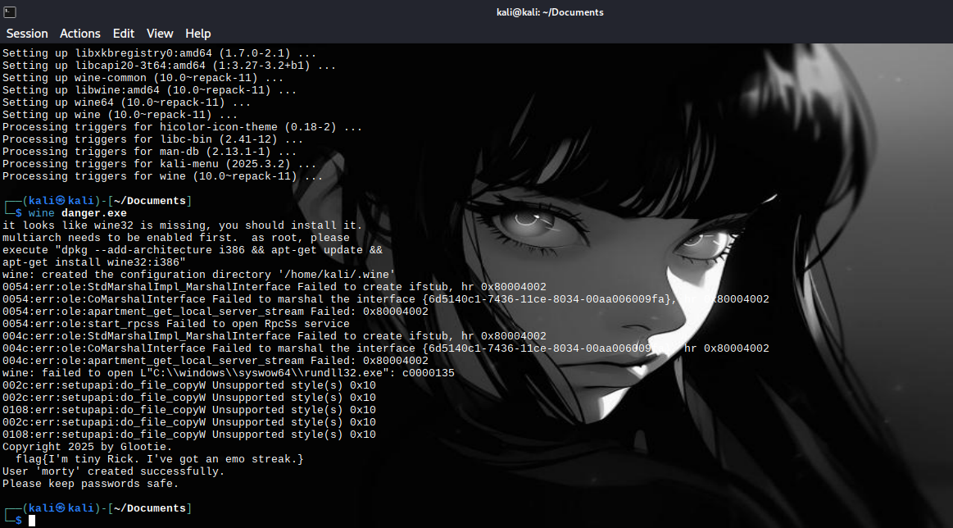Screen dimensions: 953x528
Task: Click the 'Please keep passwords safe.' line
Action: (90, 484)
